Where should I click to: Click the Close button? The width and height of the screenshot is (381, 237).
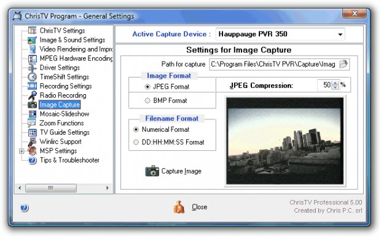[x=200, y=207]
